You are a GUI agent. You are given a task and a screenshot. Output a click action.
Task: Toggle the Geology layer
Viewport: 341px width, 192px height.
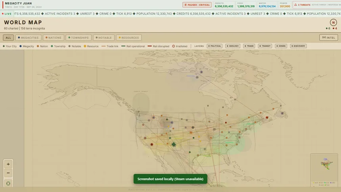pyautogui.click(x=233, y=46)
